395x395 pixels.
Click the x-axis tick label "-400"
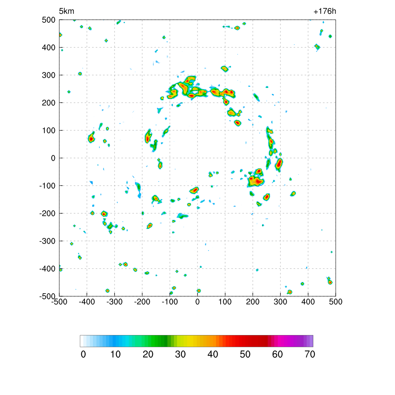pyautogui.click(x=87, y=302)
